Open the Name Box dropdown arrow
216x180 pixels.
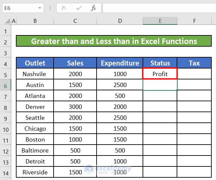(x=40, y=8)
